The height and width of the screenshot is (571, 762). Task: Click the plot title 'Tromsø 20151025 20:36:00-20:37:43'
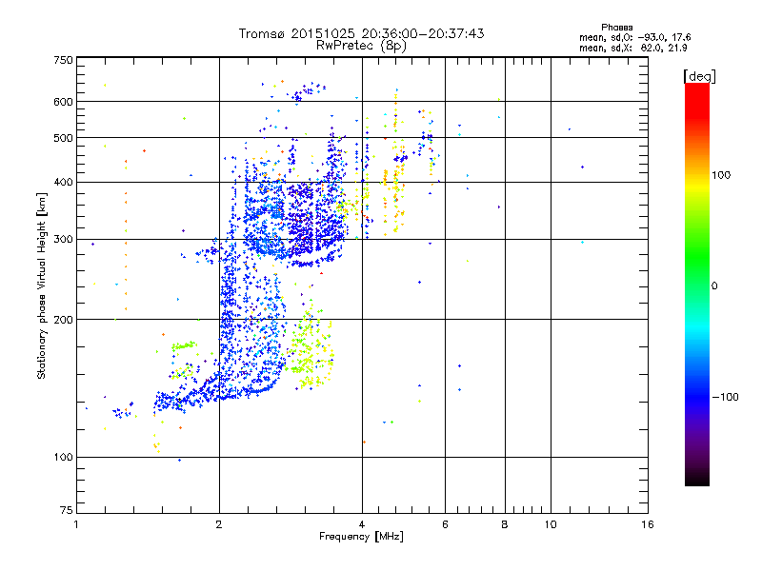pyautogui.click(x=361, y=33)
